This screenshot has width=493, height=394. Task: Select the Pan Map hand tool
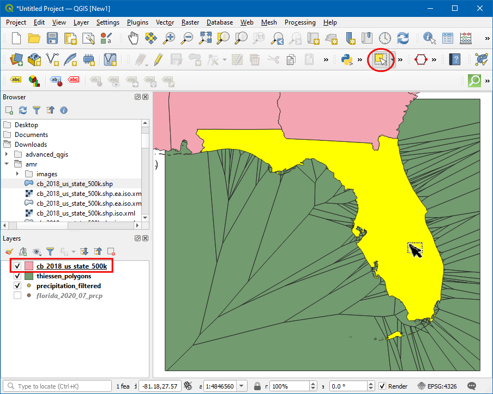(133, 38)
